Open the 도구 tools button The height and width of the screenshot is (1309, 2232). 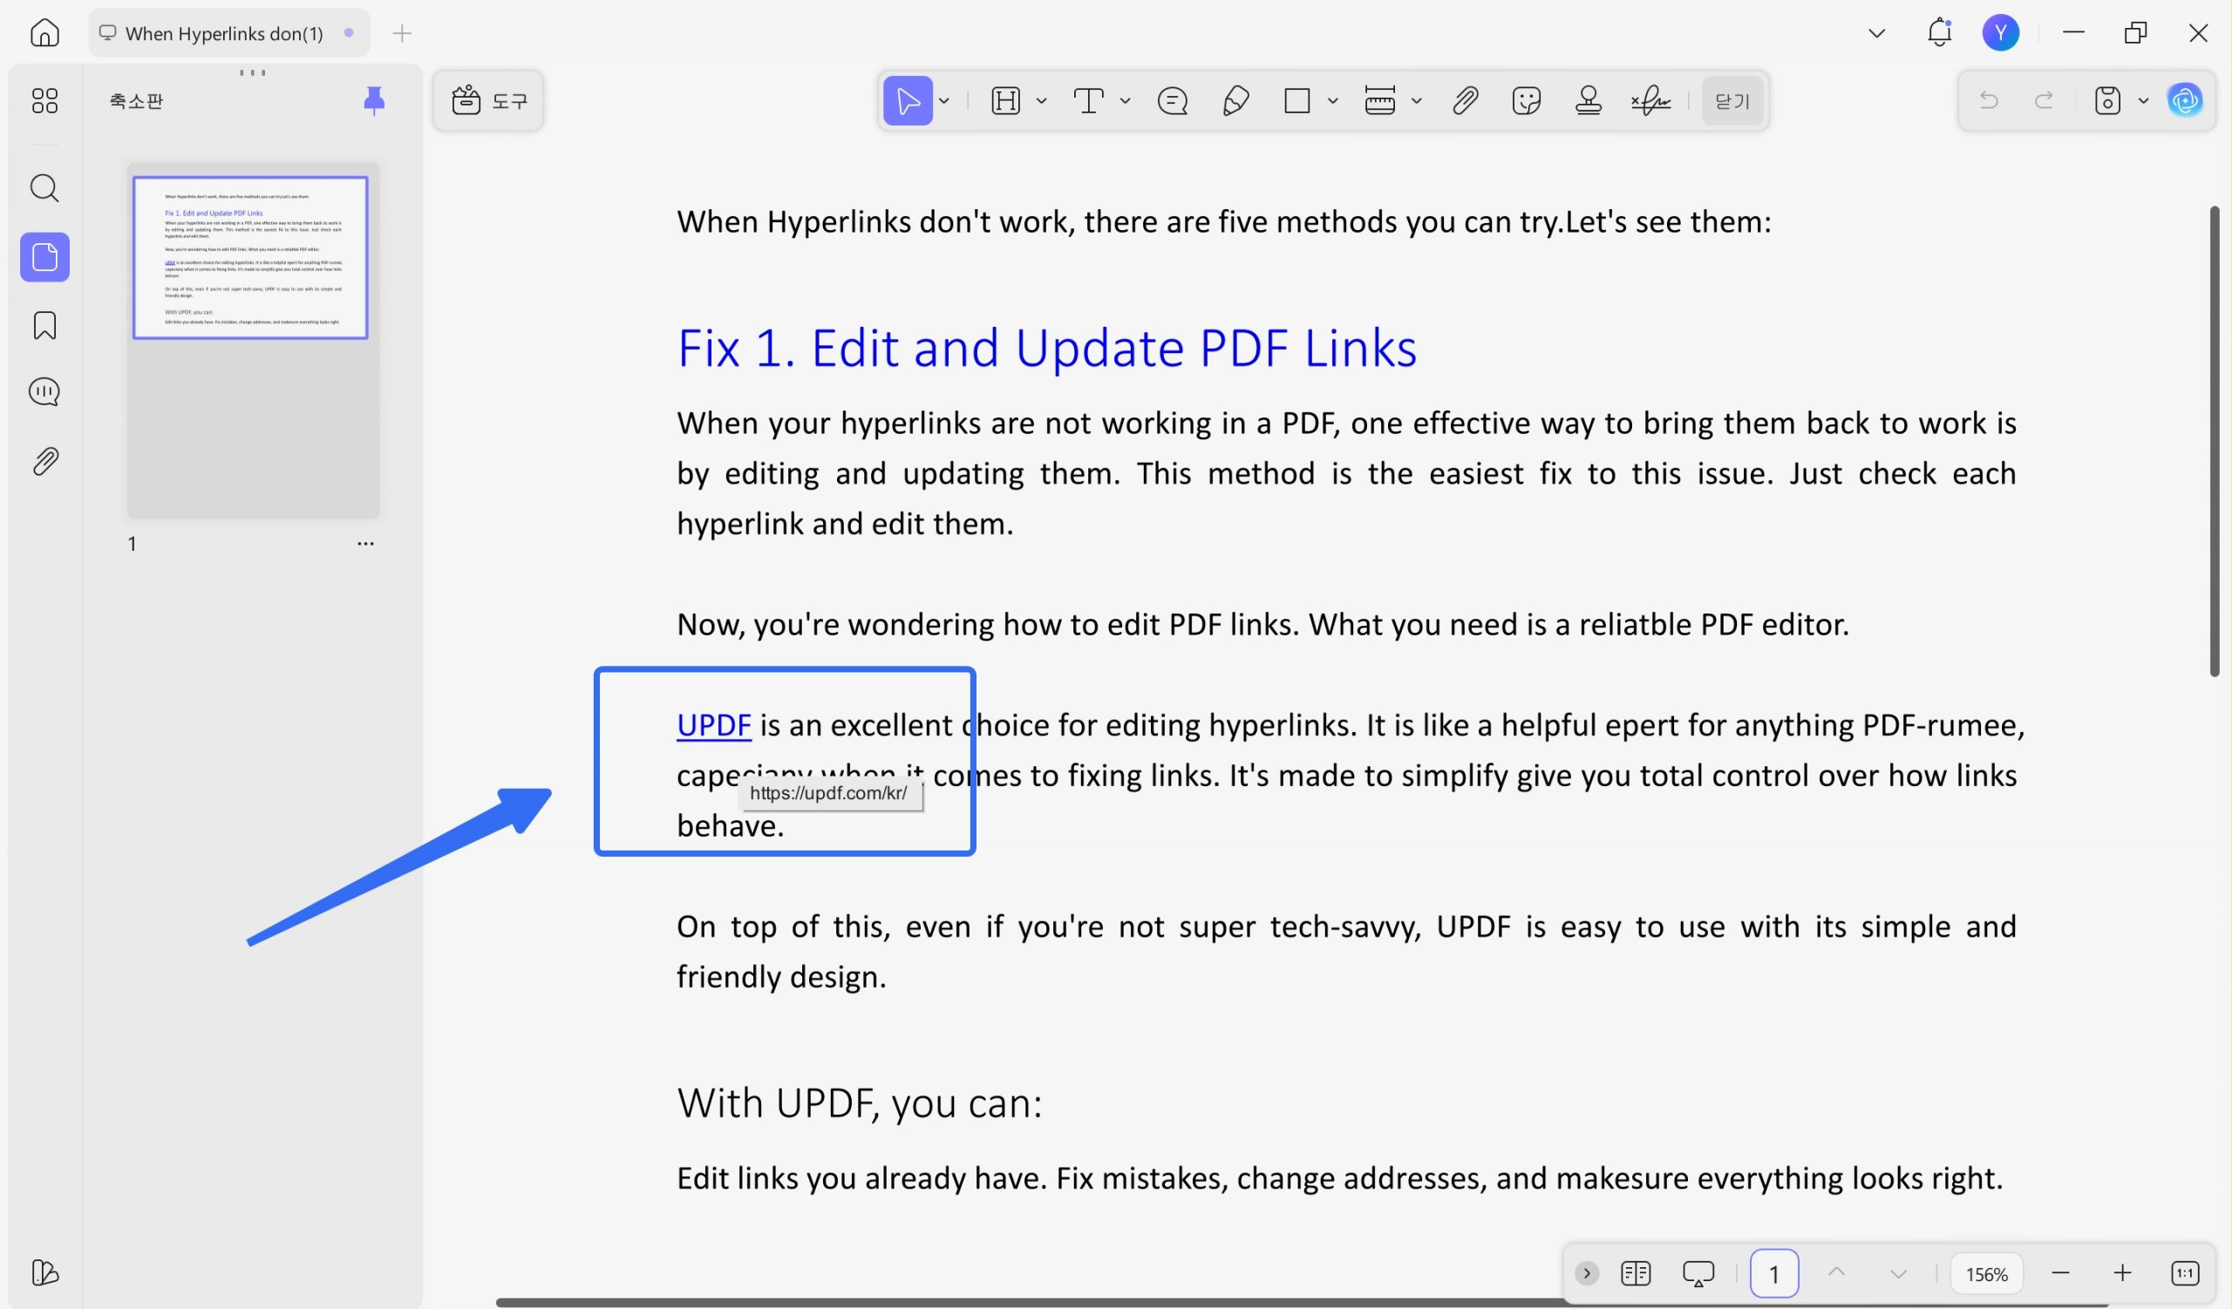click(489, 101)
